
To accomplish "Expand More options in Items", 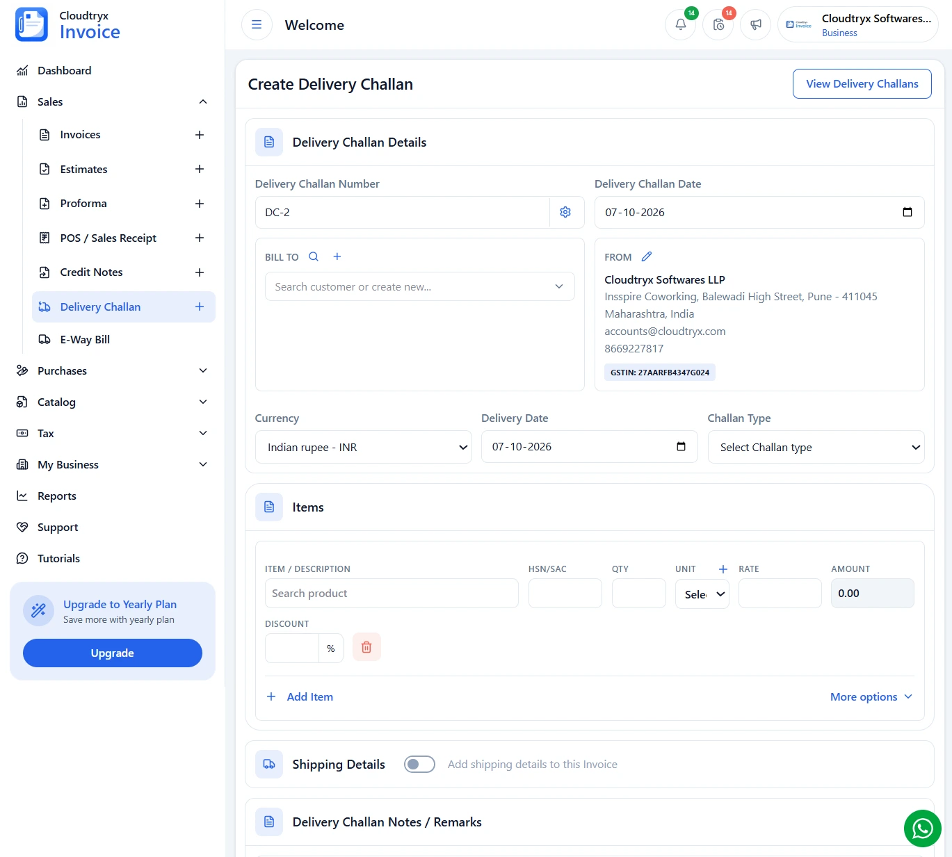I will pos(871,696).
